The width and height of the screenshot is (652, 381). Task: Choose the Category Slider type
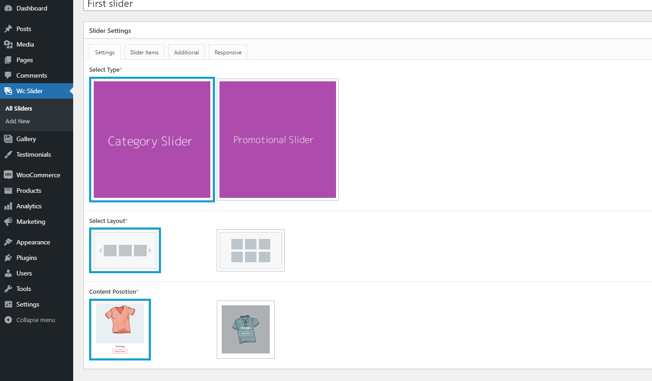pos(152,139)
